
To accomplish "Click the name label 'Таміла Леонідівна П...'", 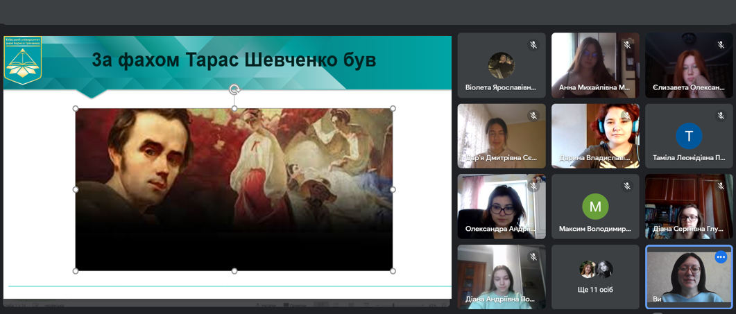I will coord(689,158).
